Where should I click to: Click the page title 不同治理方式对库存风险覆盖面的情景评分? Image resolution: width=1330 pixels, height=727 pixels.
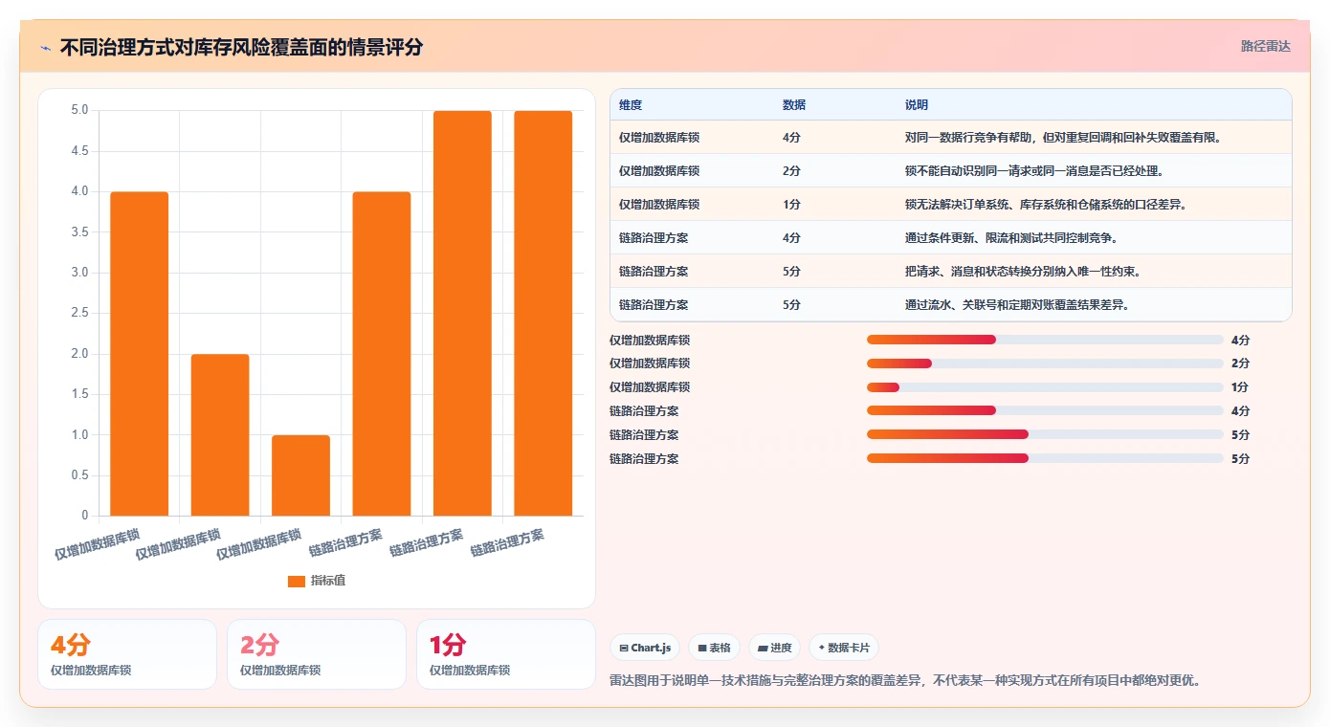point(241,48)
